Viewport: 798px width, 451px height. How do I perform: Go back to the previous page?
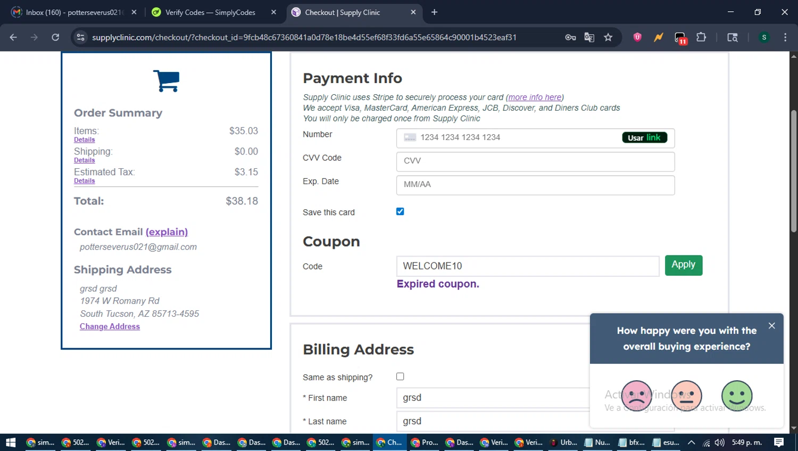coord(13,37)
